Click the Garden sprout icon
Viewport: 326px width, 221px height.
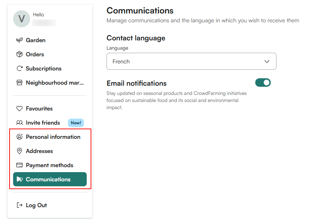19,40
